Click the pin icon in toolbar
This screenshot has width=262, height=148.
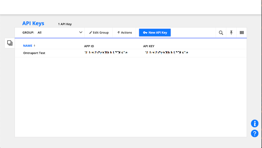pyautogui.click(x=231, y=33)
